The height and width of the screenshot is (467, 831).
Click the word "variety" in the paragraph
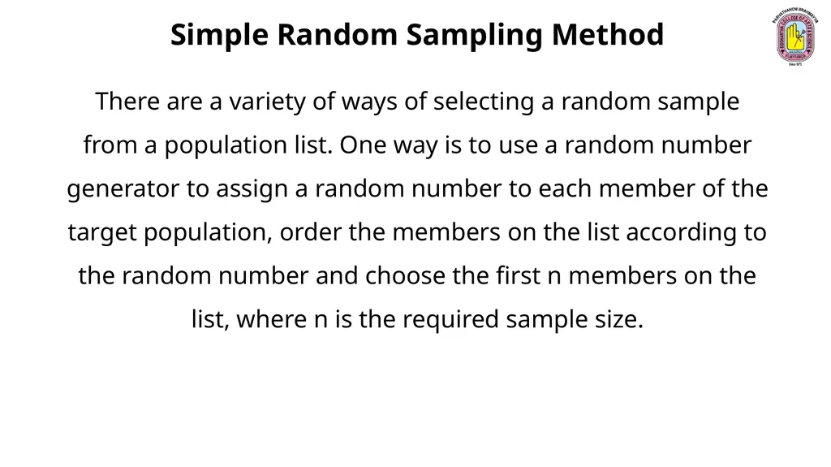click(x=267, y=102)
